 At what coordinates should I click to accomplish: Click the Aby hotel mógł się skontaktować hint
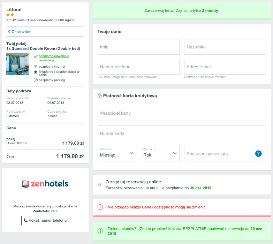[x=128, y=77]
